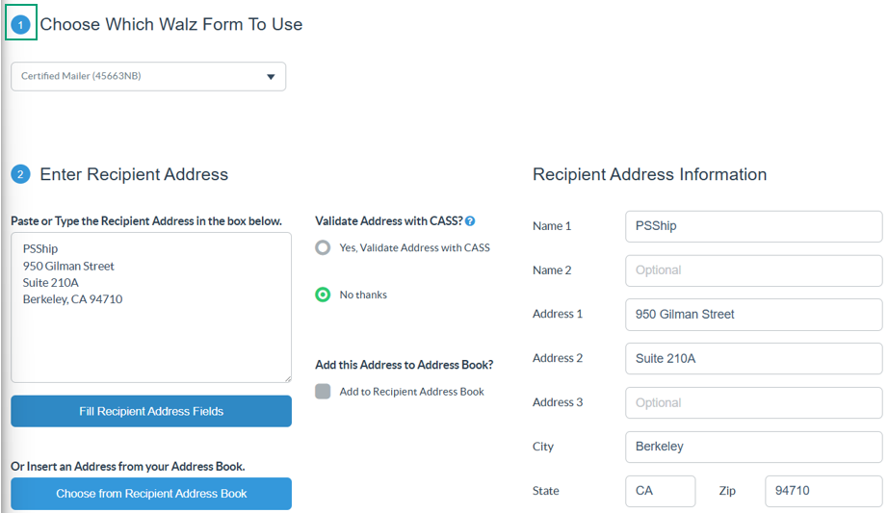Click the Zip field containing 94710
This screenshot has height=513, width=888.
point(823,491)
